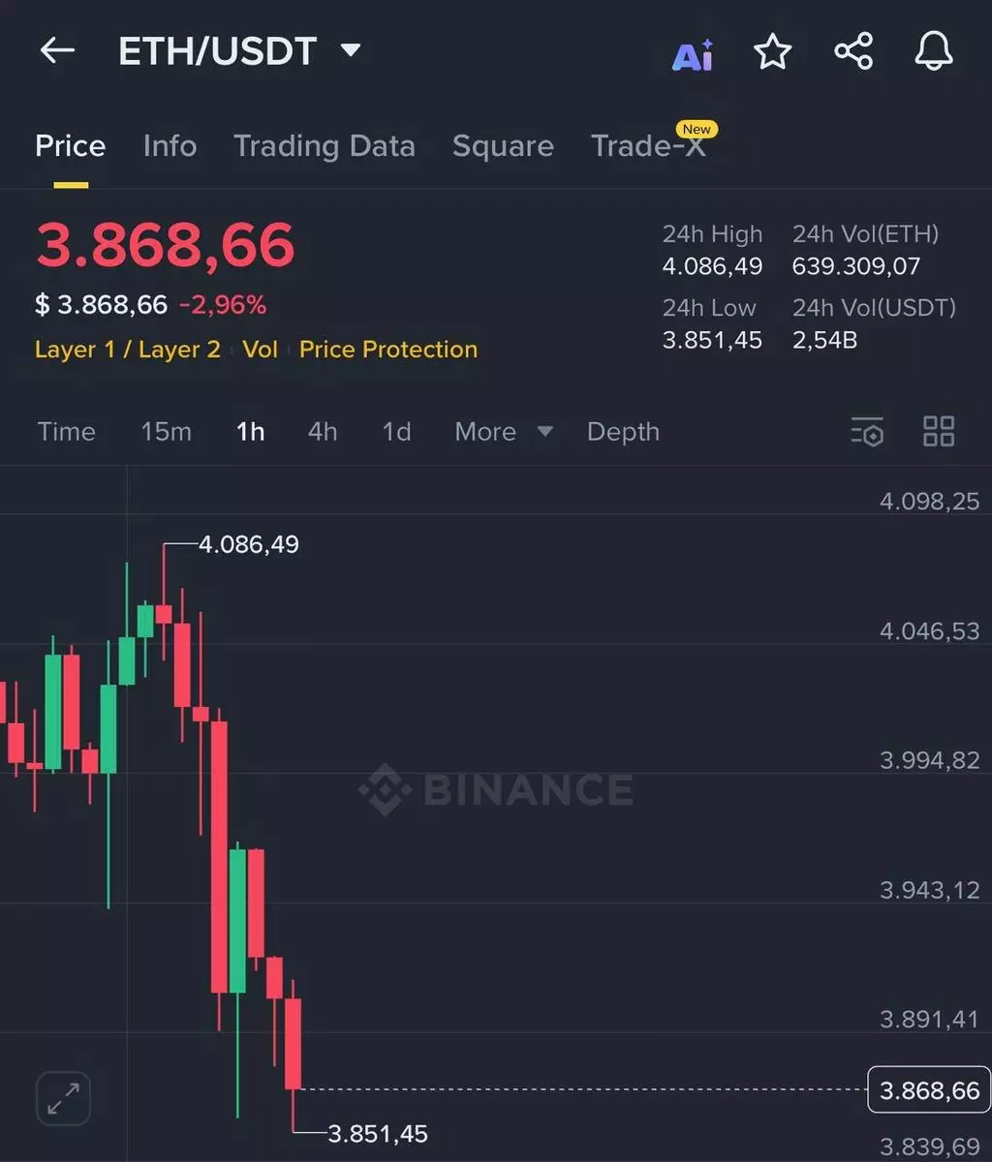Click the current price marker 3.868,66
The height and width of the screenshot is (1162, 992).
click(929, 1090)
